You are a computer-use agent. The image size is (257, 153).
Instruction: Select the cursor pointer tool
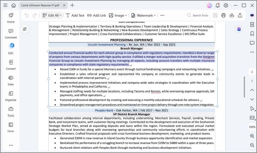click(x=252, y=108)
